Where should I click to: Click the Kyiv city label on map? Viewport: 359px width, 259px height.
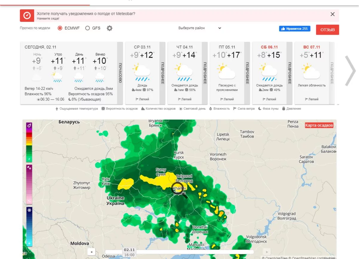pos(106,181)
